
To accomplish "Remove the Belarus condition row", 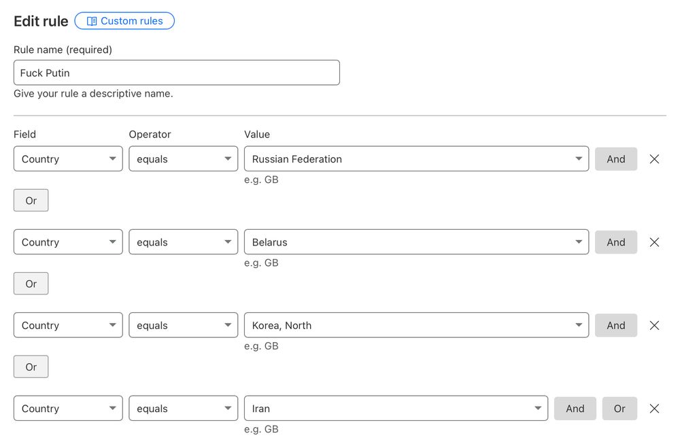I will pyautogui.click(x=654, y=242).
